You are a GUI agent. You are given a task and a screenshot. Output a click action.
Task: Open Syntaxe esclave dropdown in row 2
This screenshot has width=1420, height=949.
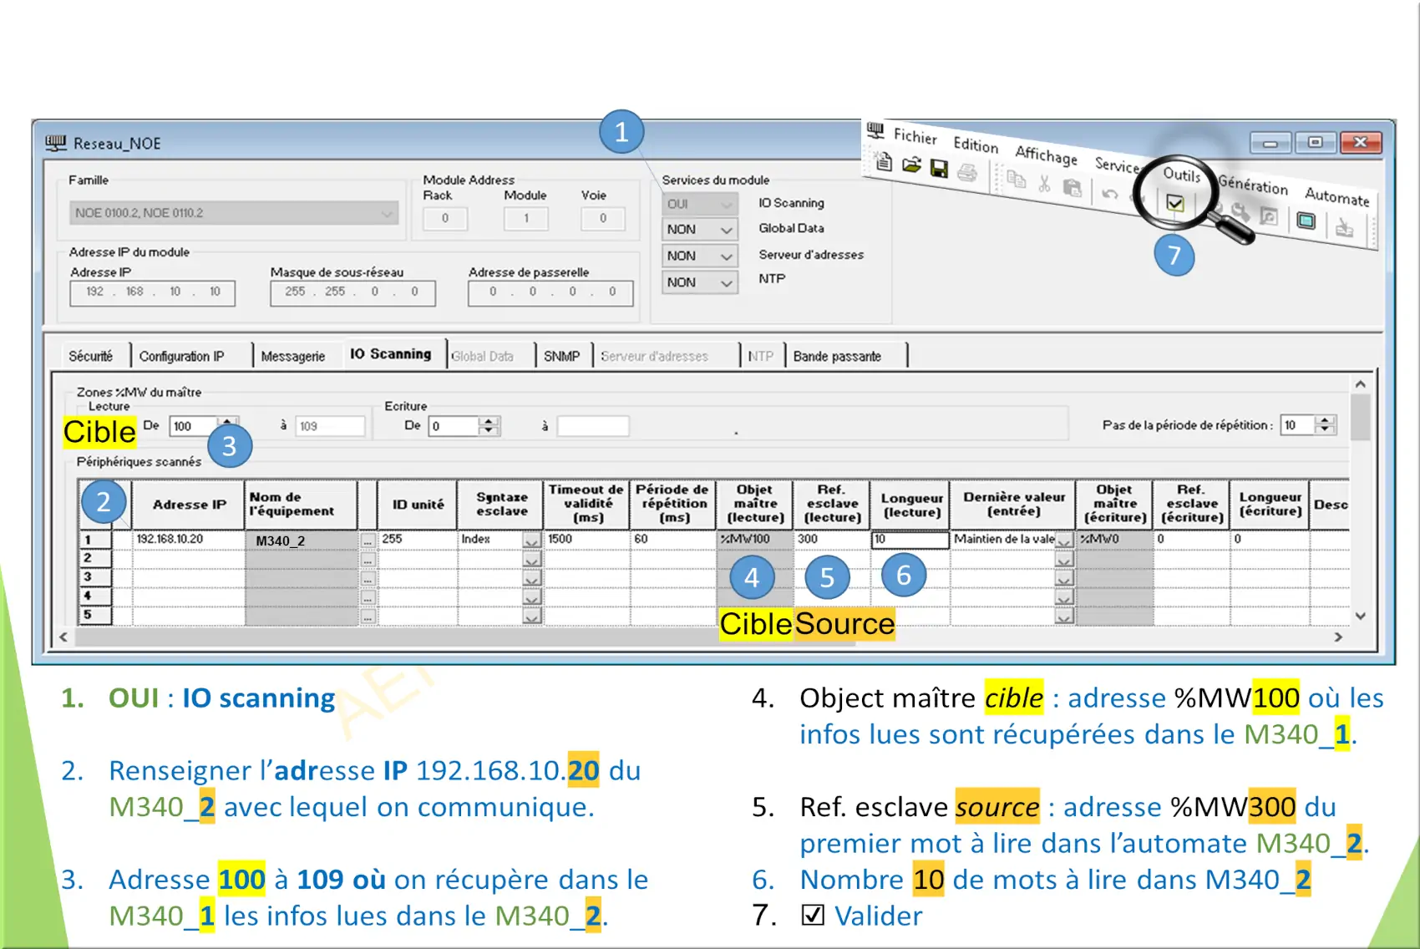coord(531,560)
